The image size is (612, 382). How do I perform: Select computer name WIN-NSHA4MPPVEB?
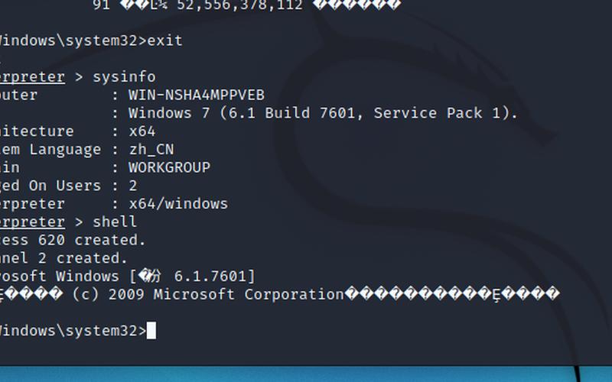tap(197, 95)
